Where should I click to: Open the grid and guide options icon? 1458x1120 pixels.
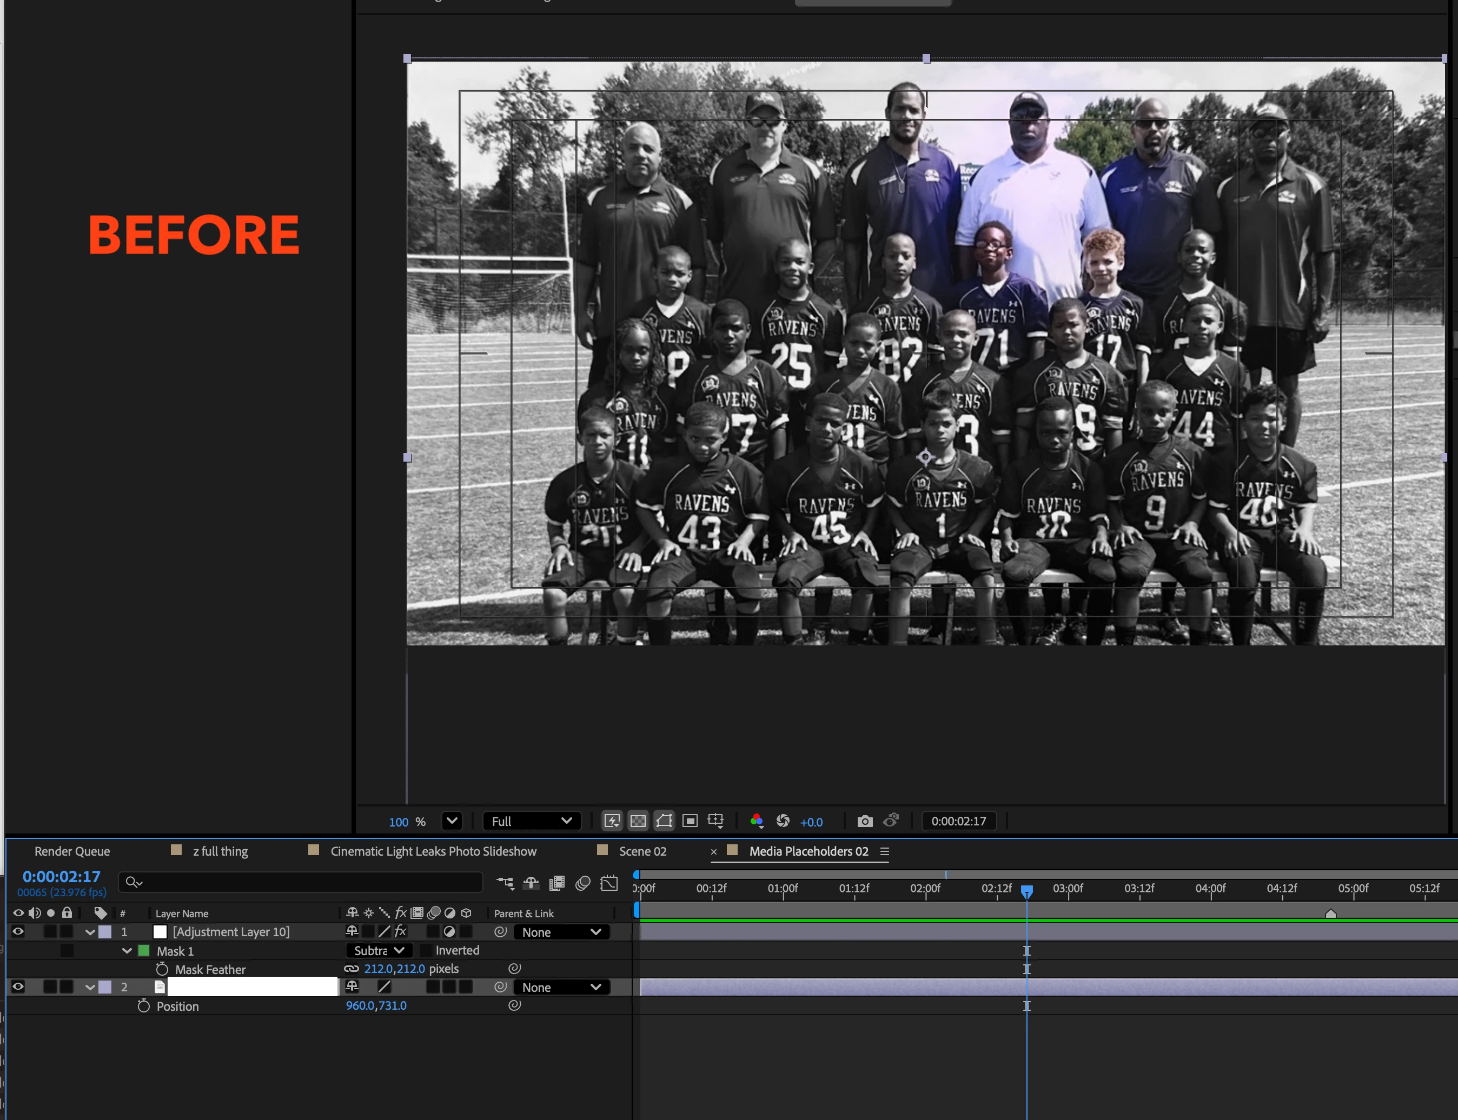click(715, 821)
